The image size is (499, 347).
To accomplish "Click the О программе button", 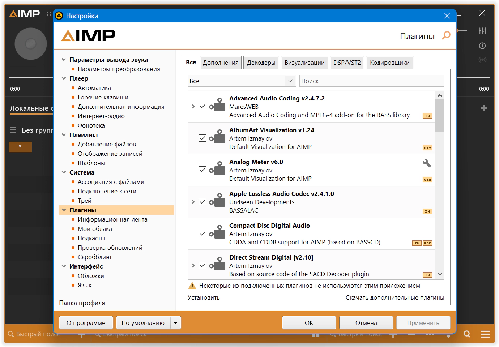I will 86,323.
